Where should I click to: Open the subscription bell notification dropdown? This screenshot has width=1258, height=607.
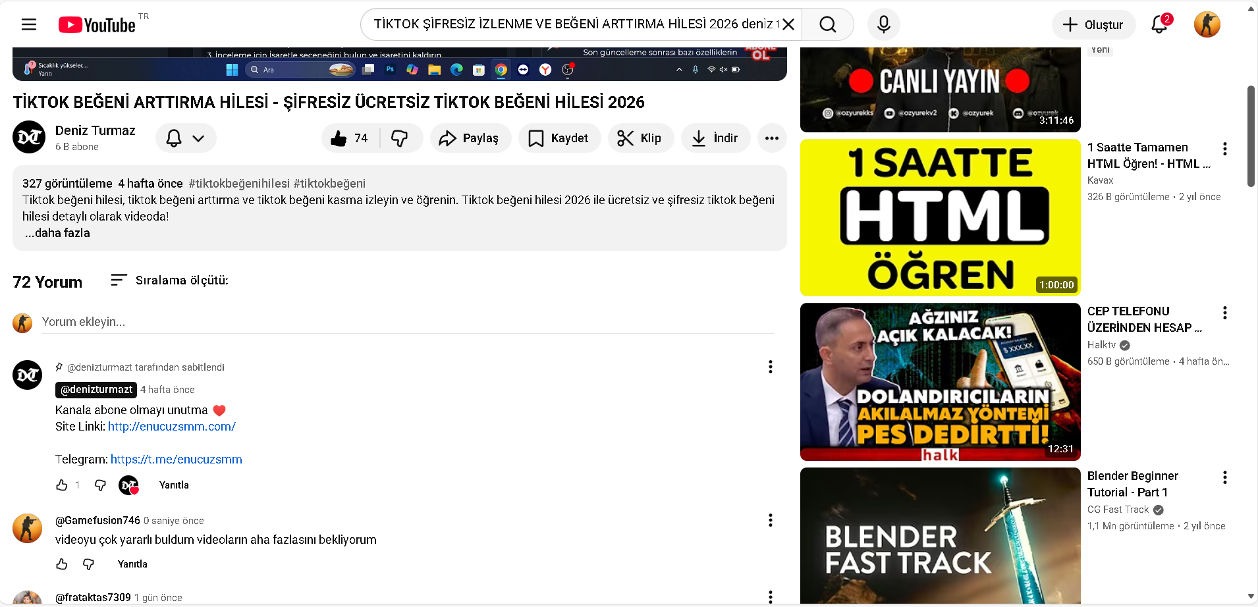(186, 138)
